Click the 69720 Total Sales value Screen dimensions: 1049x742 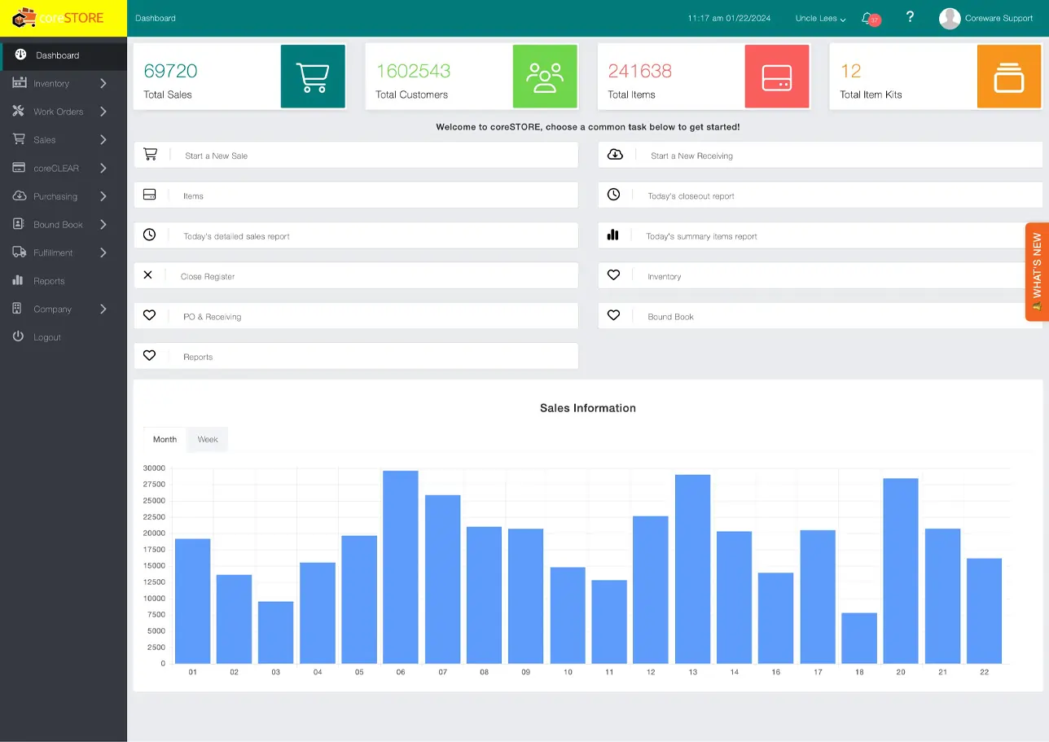[170, 71]
